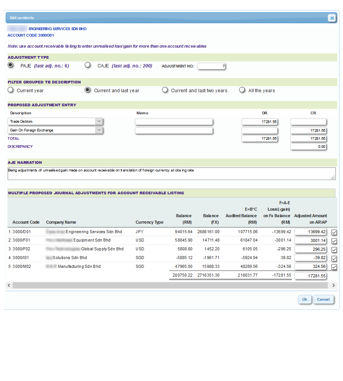Click the right arrow of horizontal scrollbar
Screen dimensions: 343x381
pyautogui.click(x=333, y=285)
